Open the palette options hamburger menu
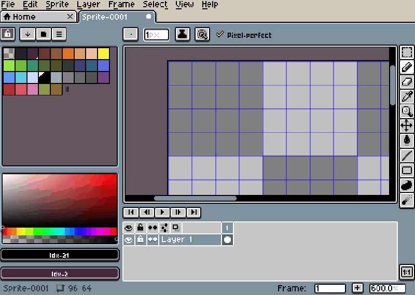This screenshot has height=295, width=415. tap(59, 34)
